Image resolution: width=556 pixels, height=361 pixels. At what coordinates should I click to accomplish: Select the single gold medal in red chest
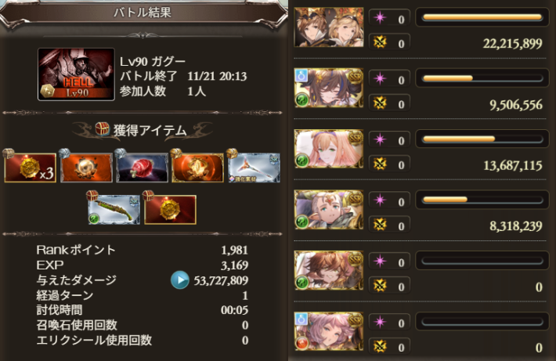pyautogui.click(x=170, y=209)
